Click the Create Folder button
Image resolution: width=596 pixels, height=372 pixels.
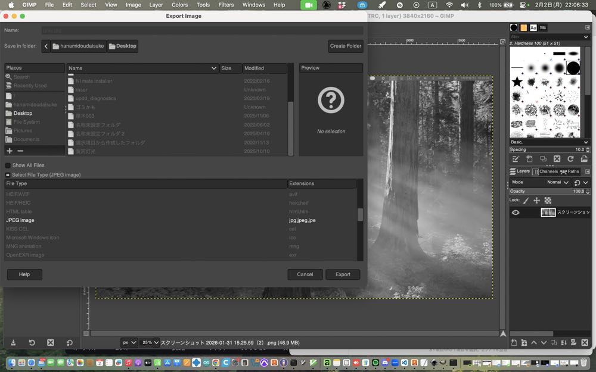[x=346, y=46]
